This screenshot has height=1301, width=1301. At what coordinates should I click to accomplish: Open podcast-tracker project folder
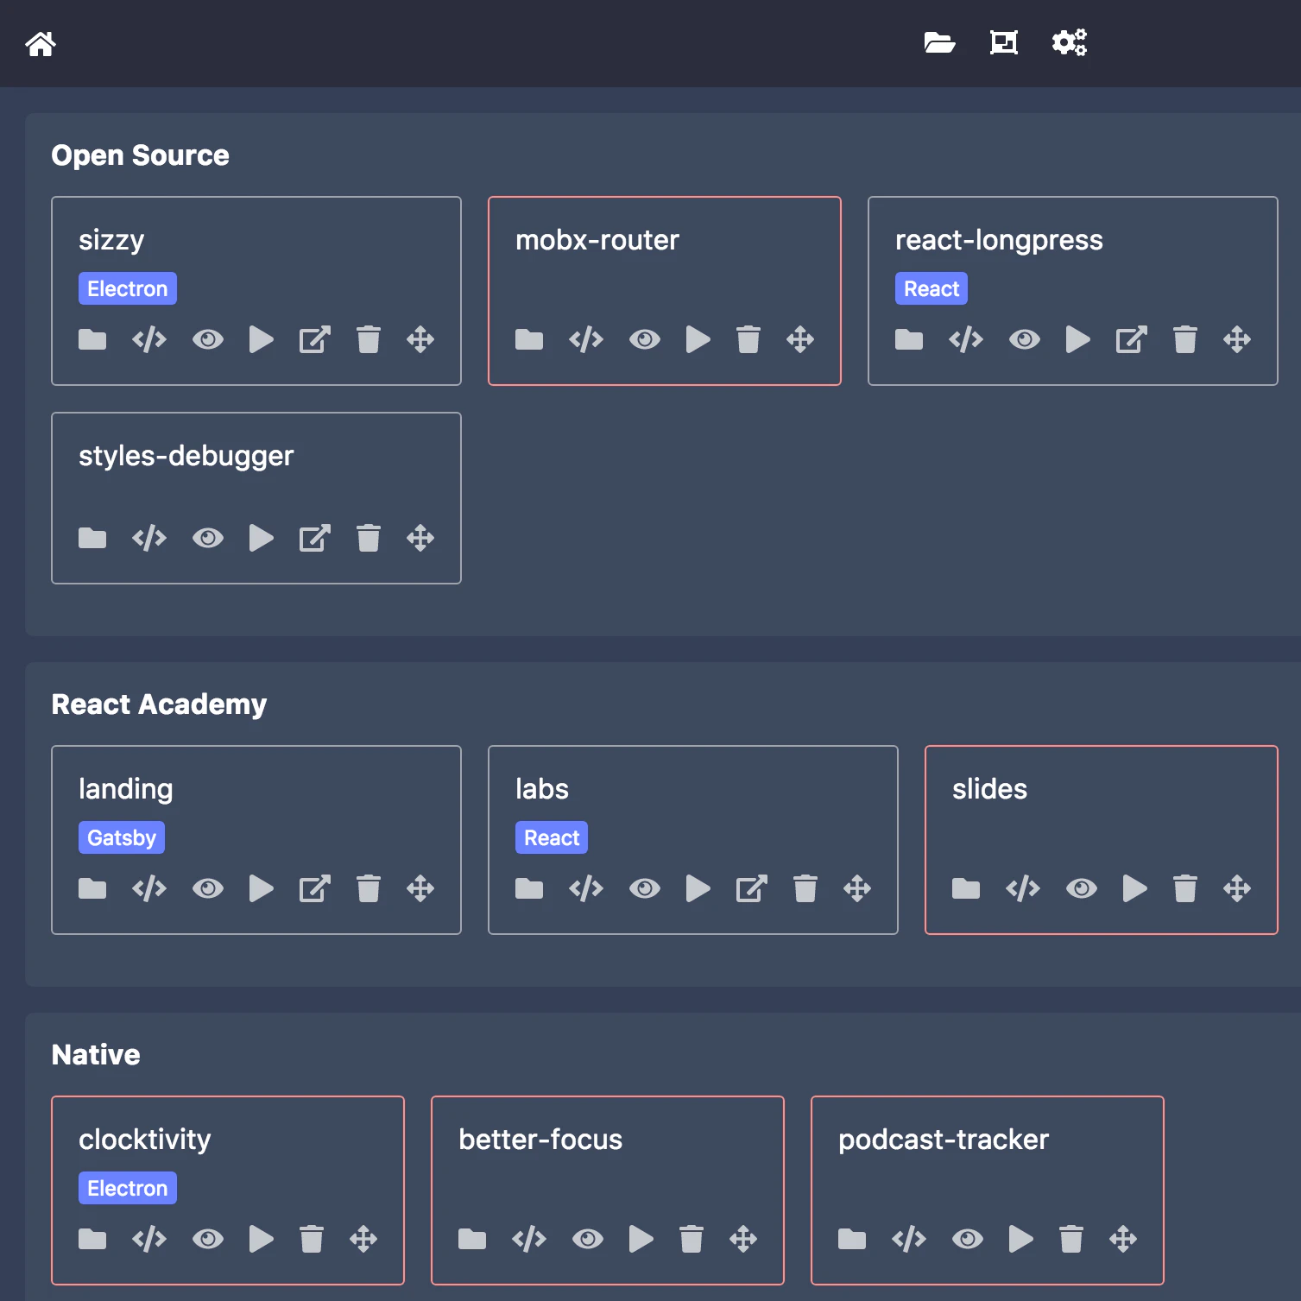pos(852,1239)
